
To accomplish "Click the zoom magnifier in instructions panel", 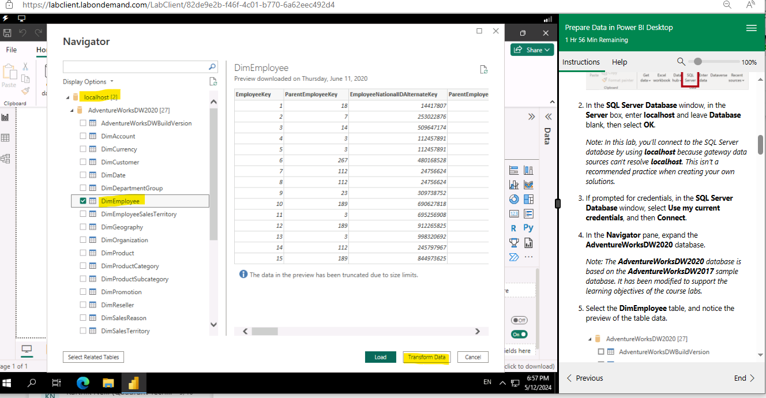I will (x=681, y=62).
